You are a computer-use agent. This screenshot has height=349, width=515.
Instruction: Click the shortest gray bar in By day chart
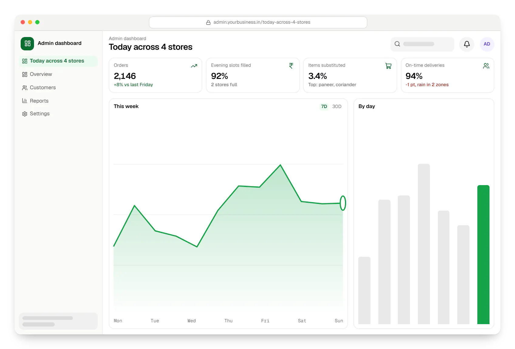coord(364,290)
